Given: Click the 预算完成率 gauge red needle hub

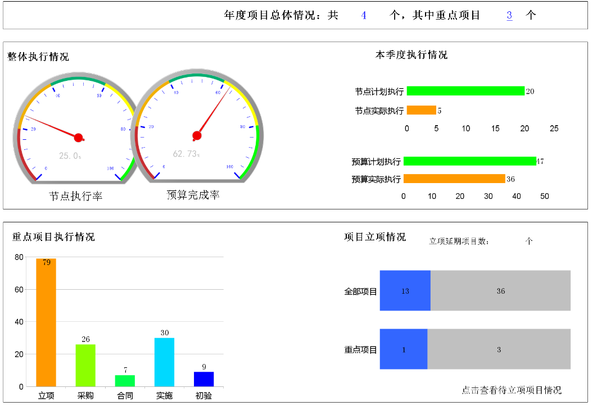Looking at the screenshot, I should pos(197,135).
